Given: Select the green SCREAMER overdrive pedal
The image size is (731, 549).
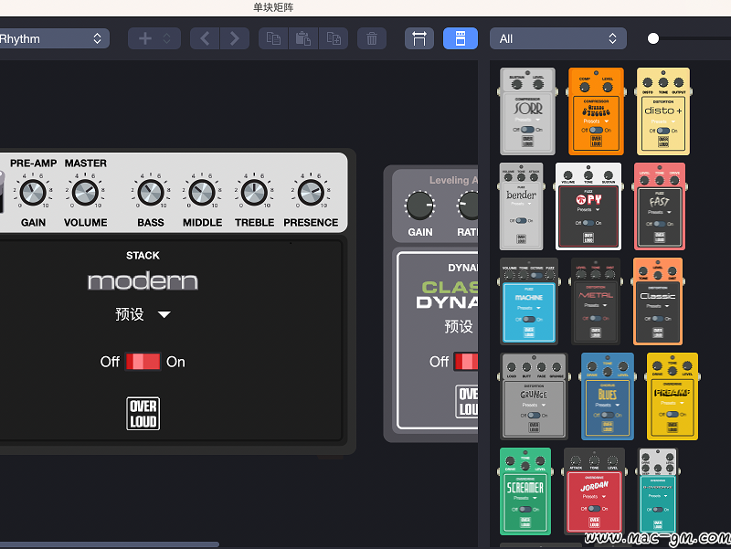Looking at the screenshot, I should [524, 491].
